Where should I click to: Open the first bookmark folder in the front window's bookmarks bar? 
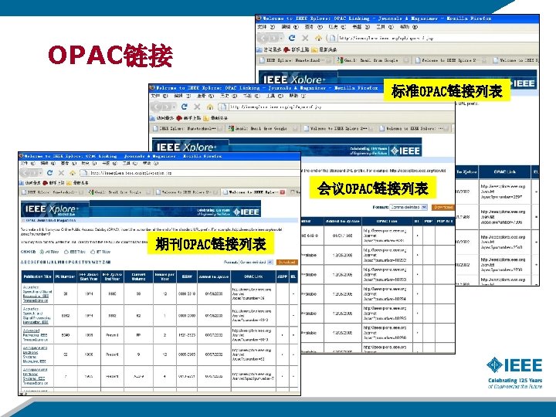coord(22,182)
